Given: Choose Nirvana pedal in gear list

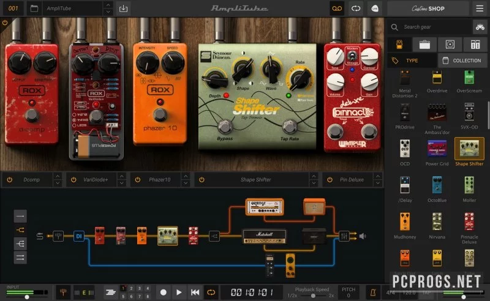Looking at the screenshot, I should 437,226.
